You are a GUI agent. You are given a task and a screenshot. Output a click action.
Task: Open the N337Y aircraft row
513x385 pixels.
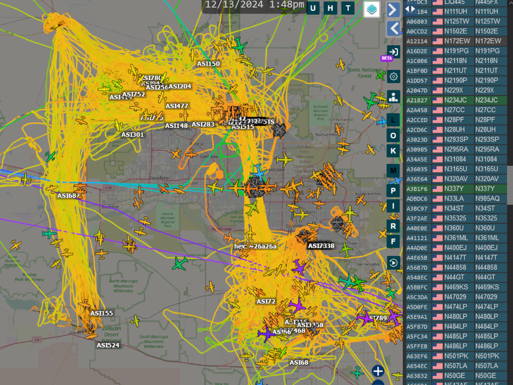pos(456,188)
